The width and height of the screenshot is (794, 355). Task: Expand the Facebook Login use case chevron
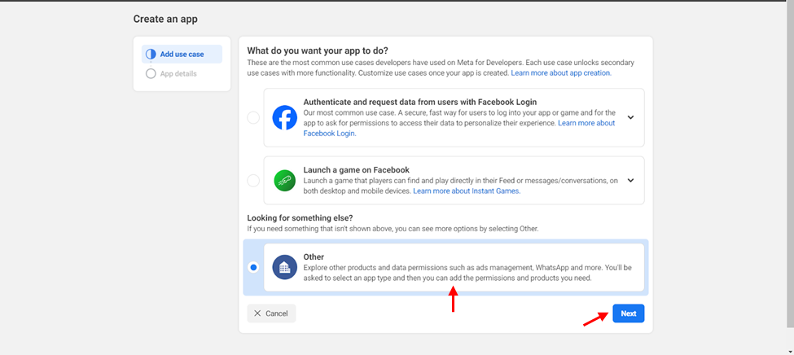(x=630, y=117)
